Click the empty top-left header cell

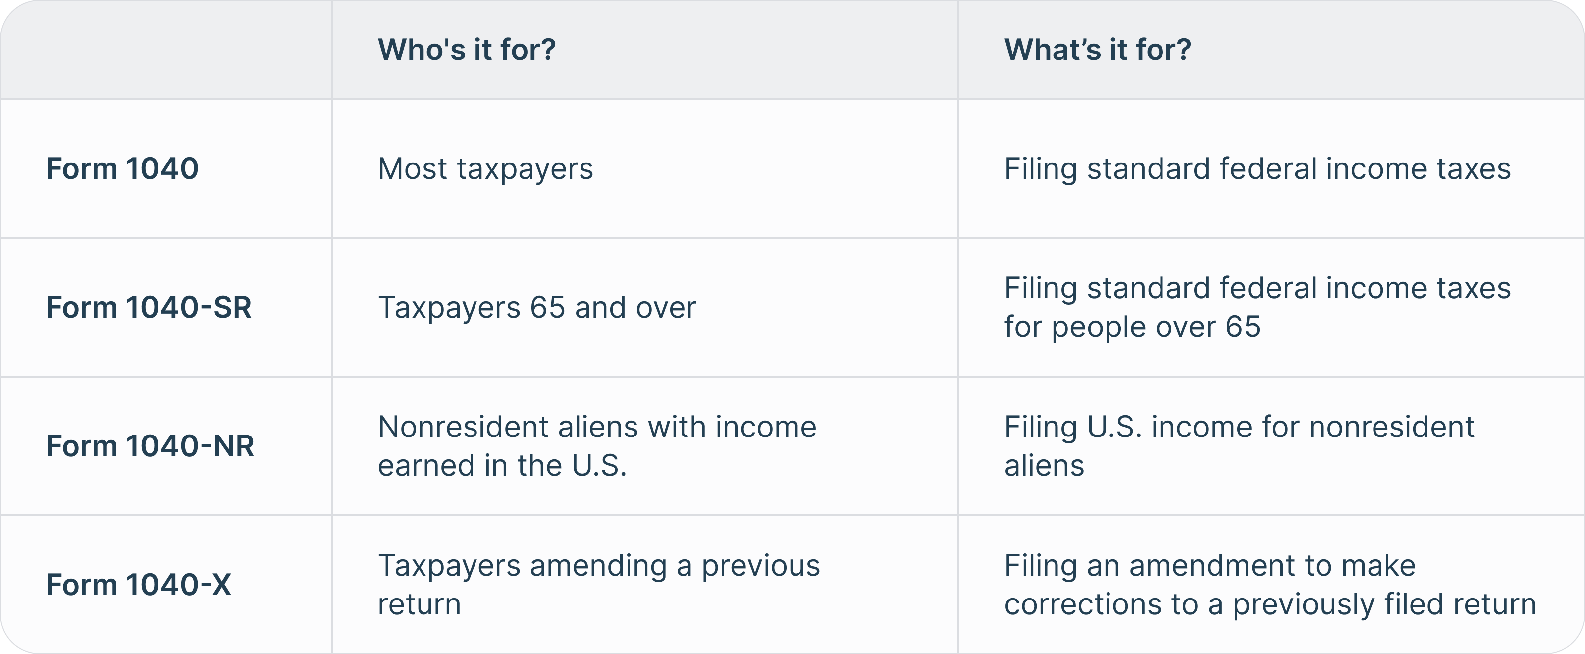tap(166, 49)
